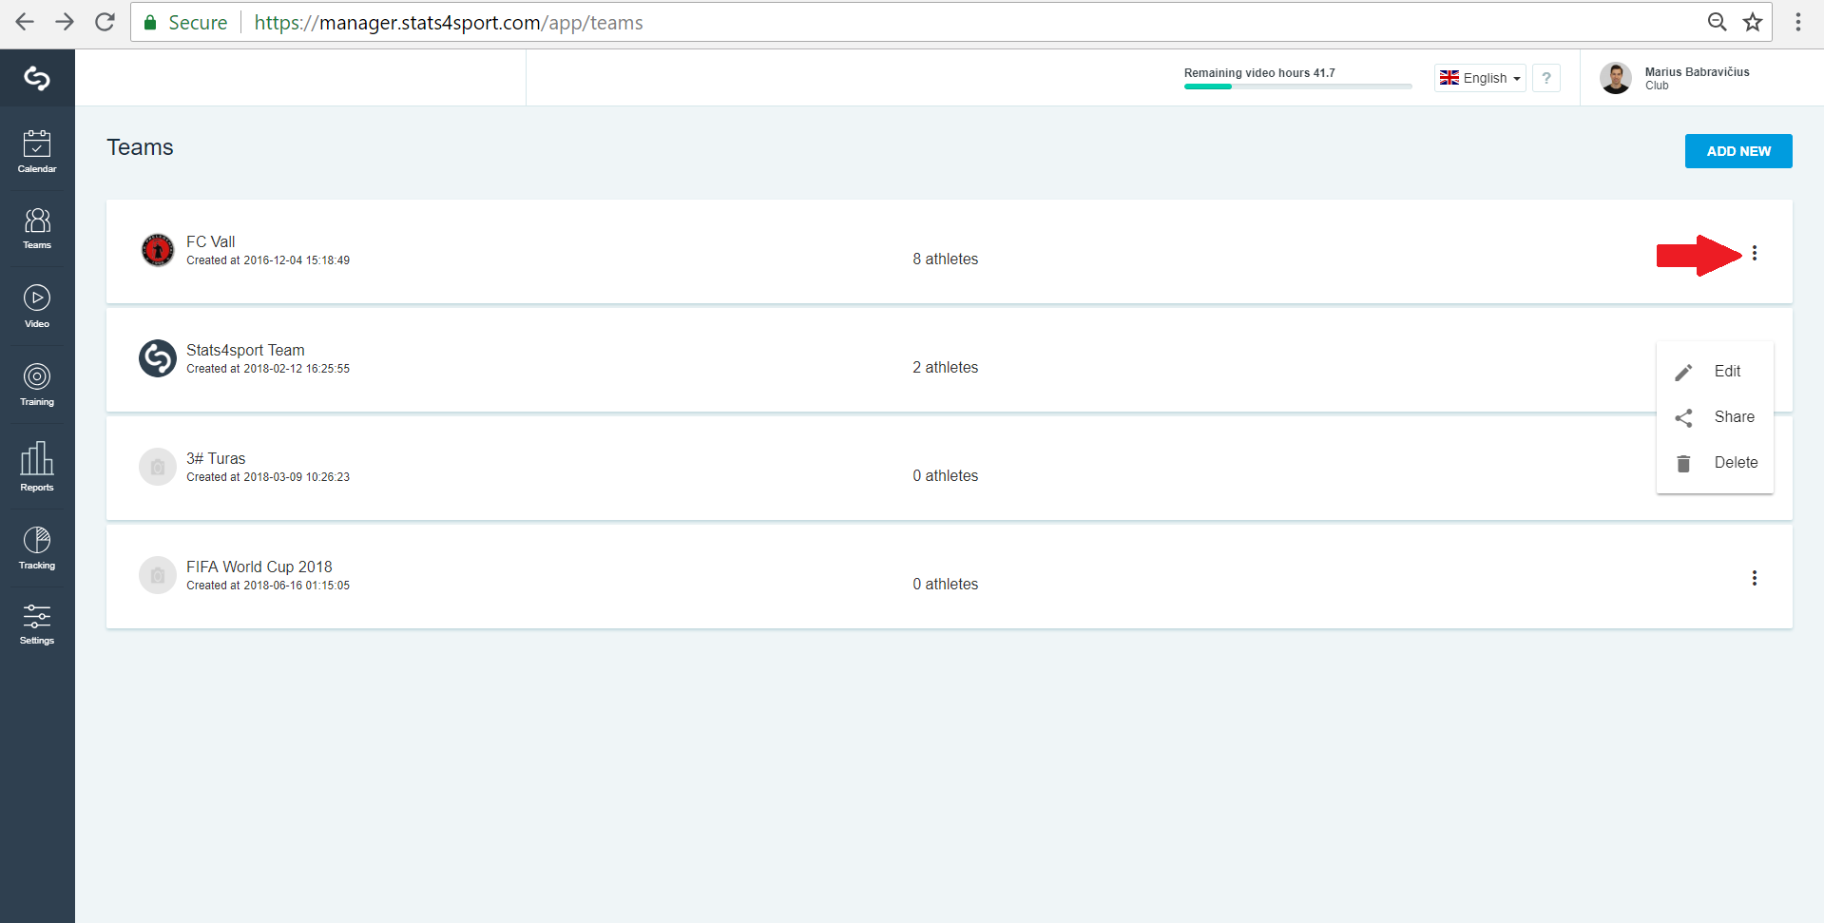Open the Training section
The image size is (1824, 923).
coord(37,384)
